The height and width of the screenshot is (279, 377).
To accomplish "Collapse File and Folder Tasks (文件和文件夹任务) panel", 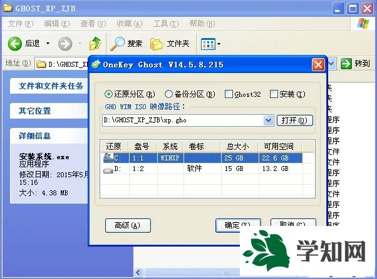I will click(x=51, y=86).
